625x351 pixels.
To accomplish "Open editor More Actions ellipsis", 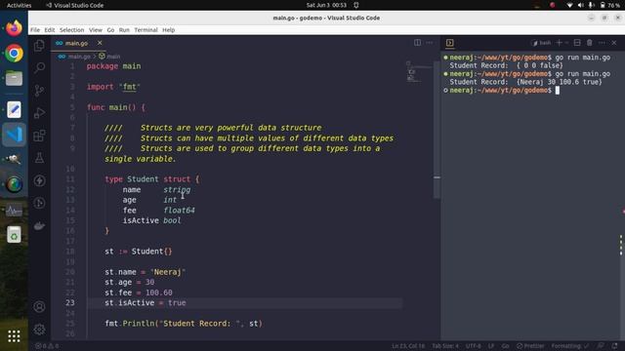I will point(430,43).
